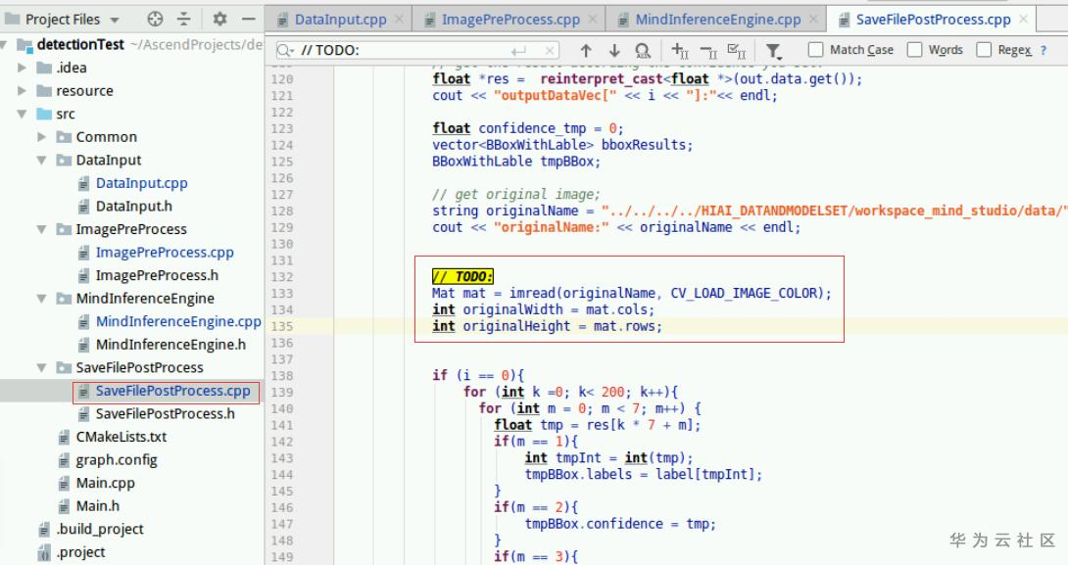The height and width of the screenshot is (565, 1068).
Task: Enable Regex checkbox
Action: click(984, 50)
